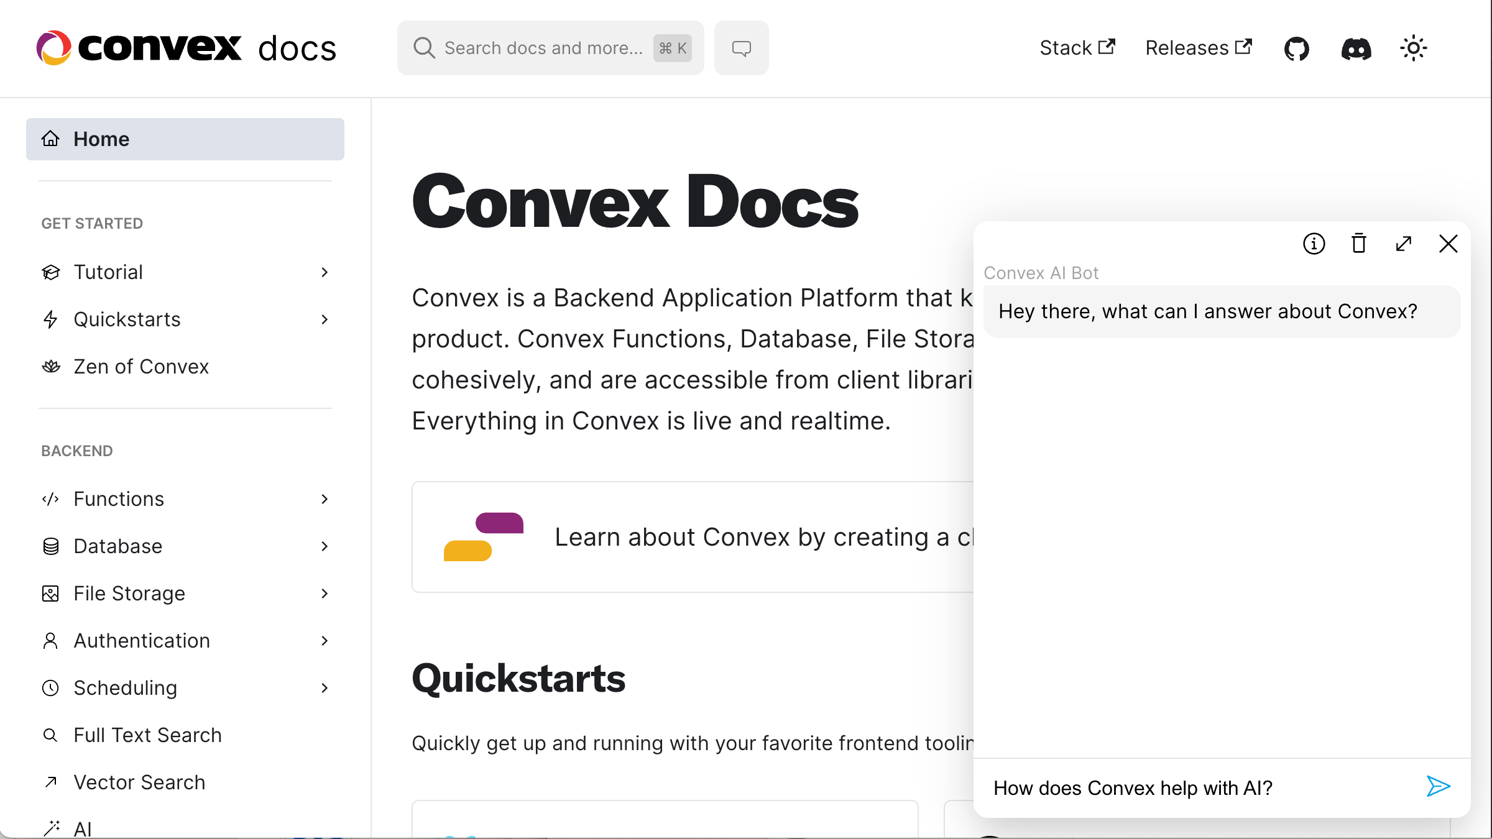Click the info icon in the AI chat panel
The image size is (1492, 839).
(x=1314, y=244)
